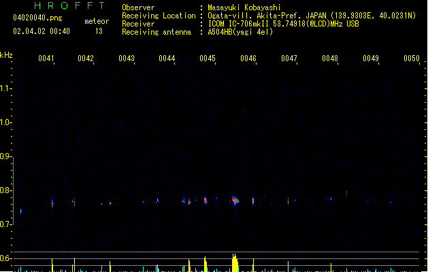Click the meteor echo just after 0046

click(253, 201)
